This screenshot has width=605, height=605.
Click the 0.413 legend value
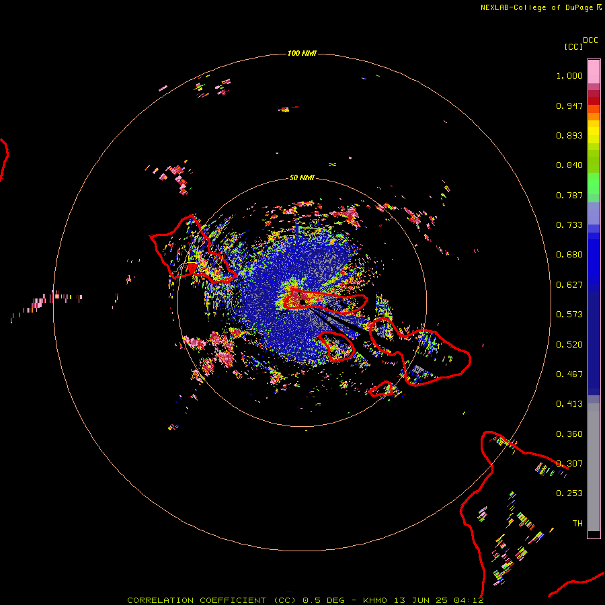[569, 404]
